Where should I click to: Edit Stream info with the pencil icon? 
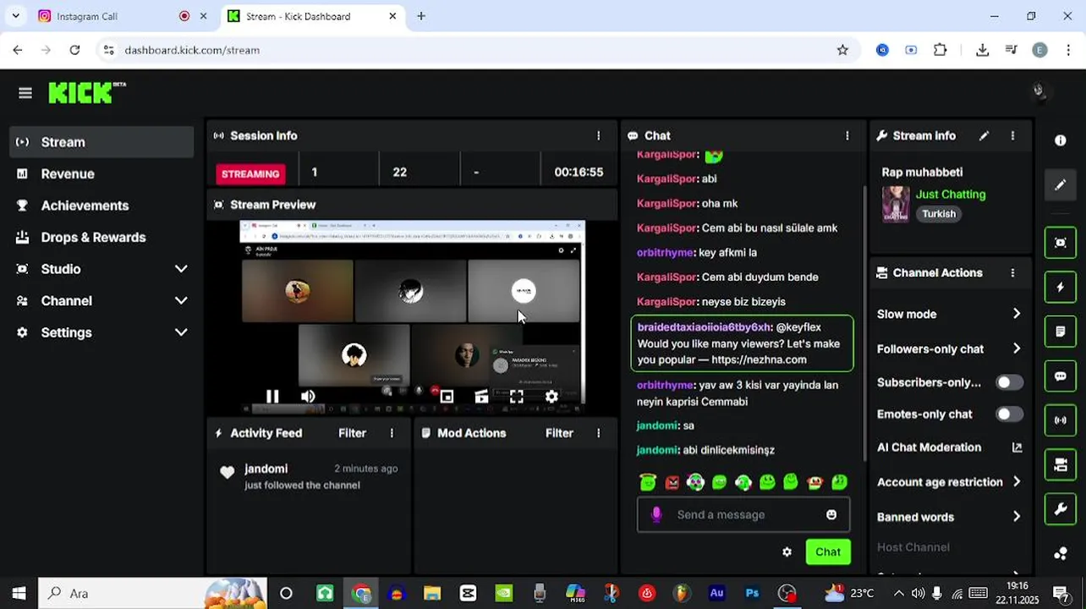tap(984, 135)
